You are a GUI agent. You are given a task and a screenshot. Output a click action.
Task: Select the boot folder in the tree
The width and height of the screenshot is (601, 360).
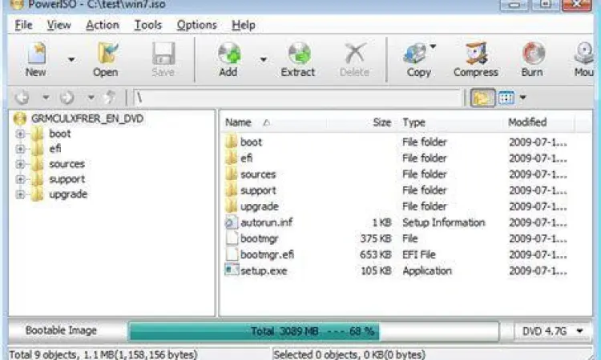tap(60, 134)
